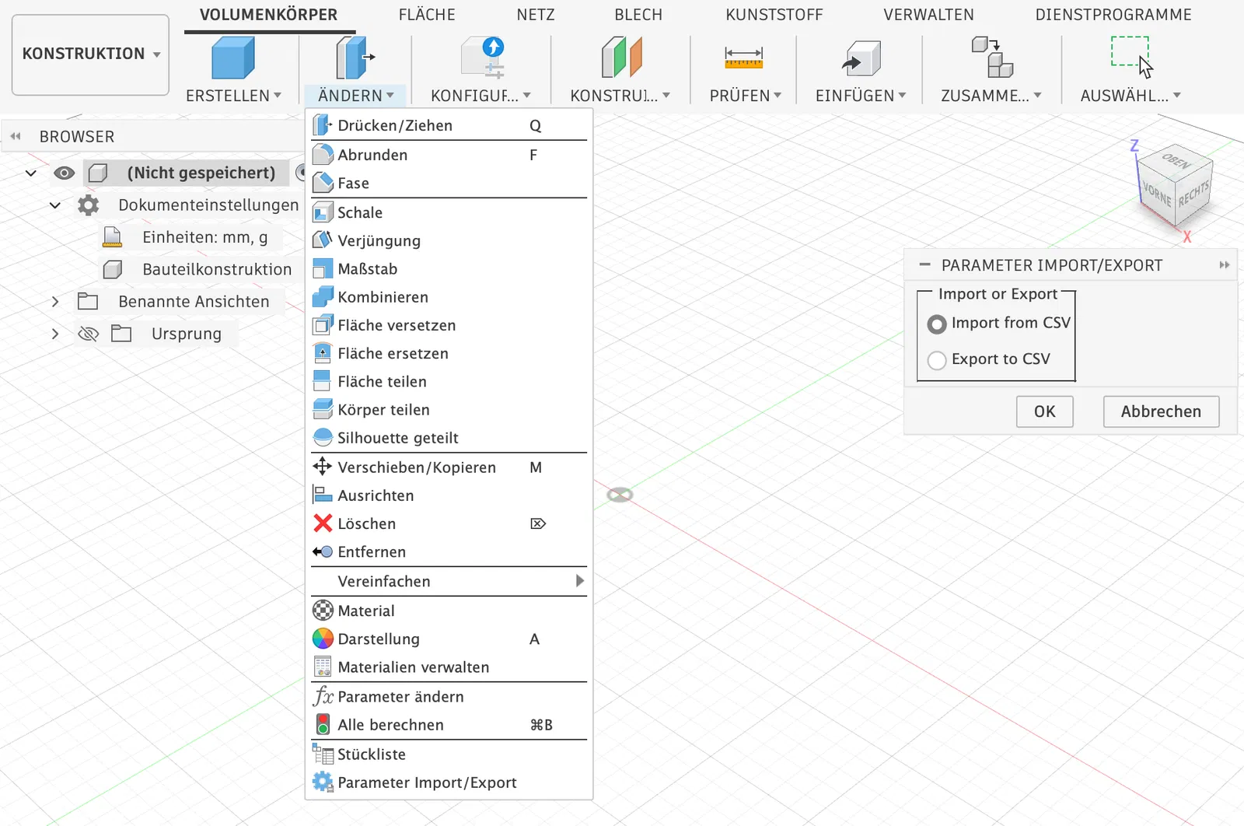Click the Alle berechnen traffic light icon

pos(323,724)
